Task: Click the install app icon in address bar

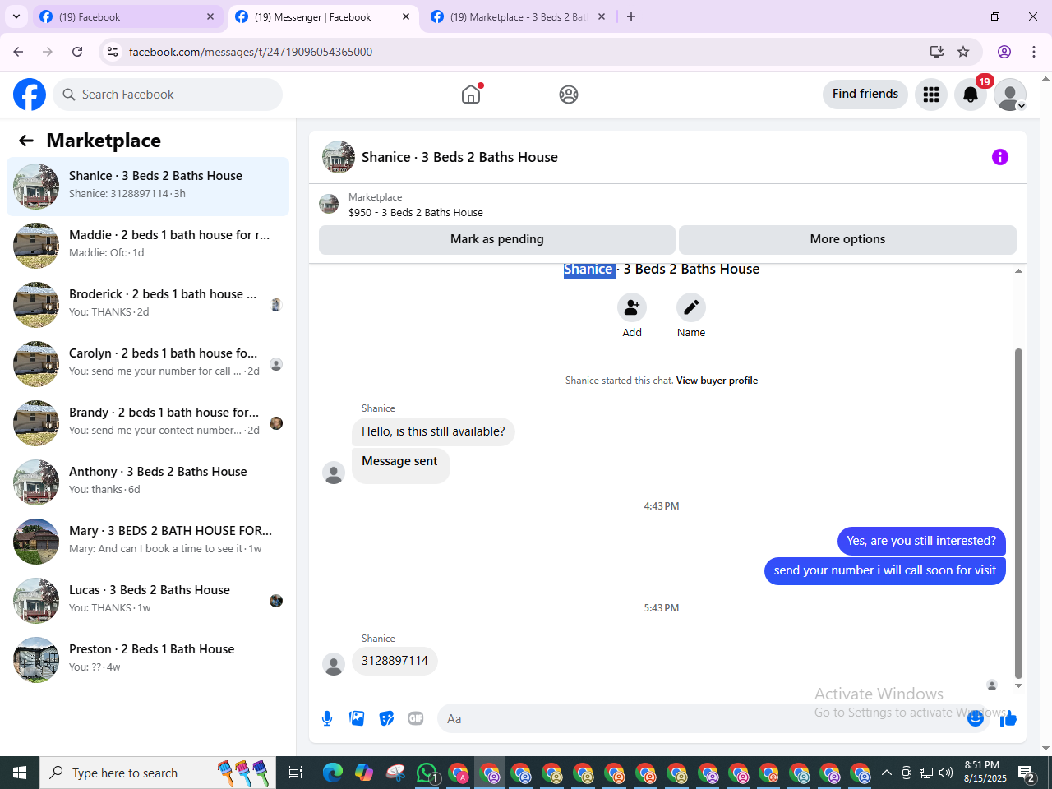Action: pos(937,52)
